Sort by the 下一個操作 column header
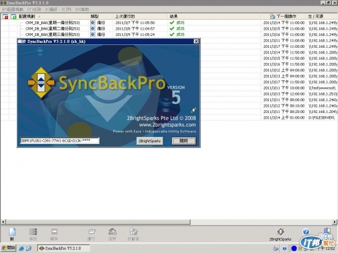This screenshot has height=253, width=338. pos(286,16)
